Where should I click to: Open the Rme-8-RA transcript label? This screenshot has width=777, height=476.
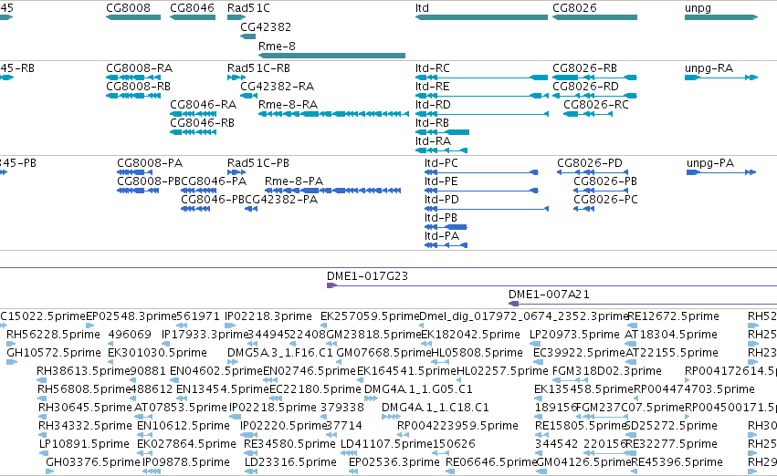coord(288,104)
